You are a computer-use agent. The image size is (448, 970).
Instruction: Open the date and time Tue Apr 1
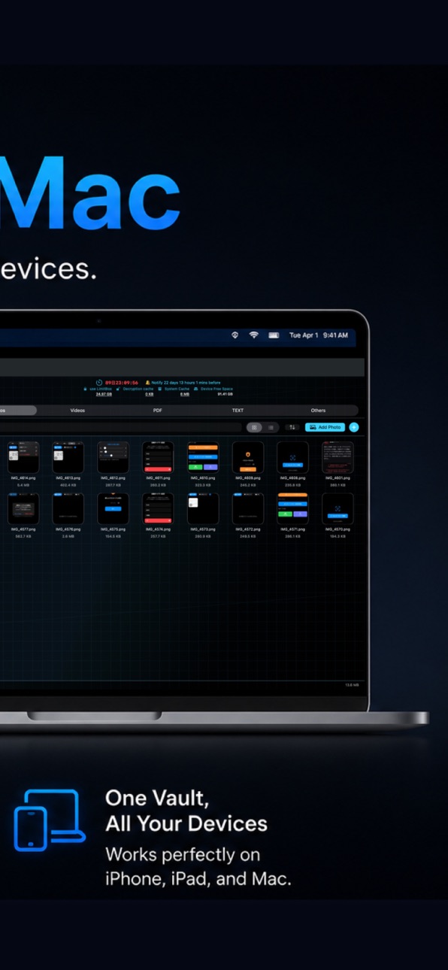point(319,335)
